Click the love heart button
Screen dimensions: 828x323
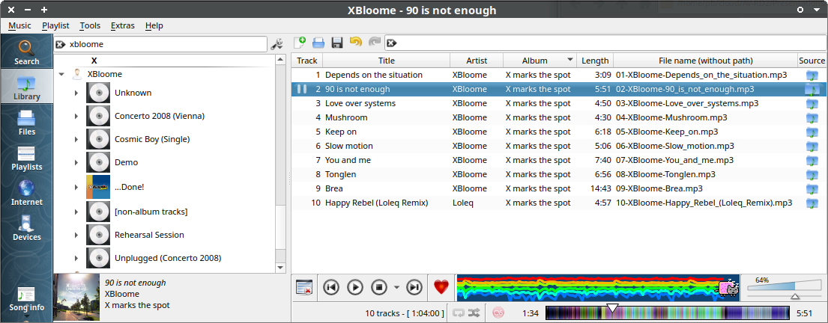tap(441, 286)
